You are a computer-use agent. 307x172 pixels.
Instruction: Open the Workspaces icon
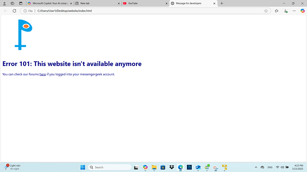coord(12,3)
